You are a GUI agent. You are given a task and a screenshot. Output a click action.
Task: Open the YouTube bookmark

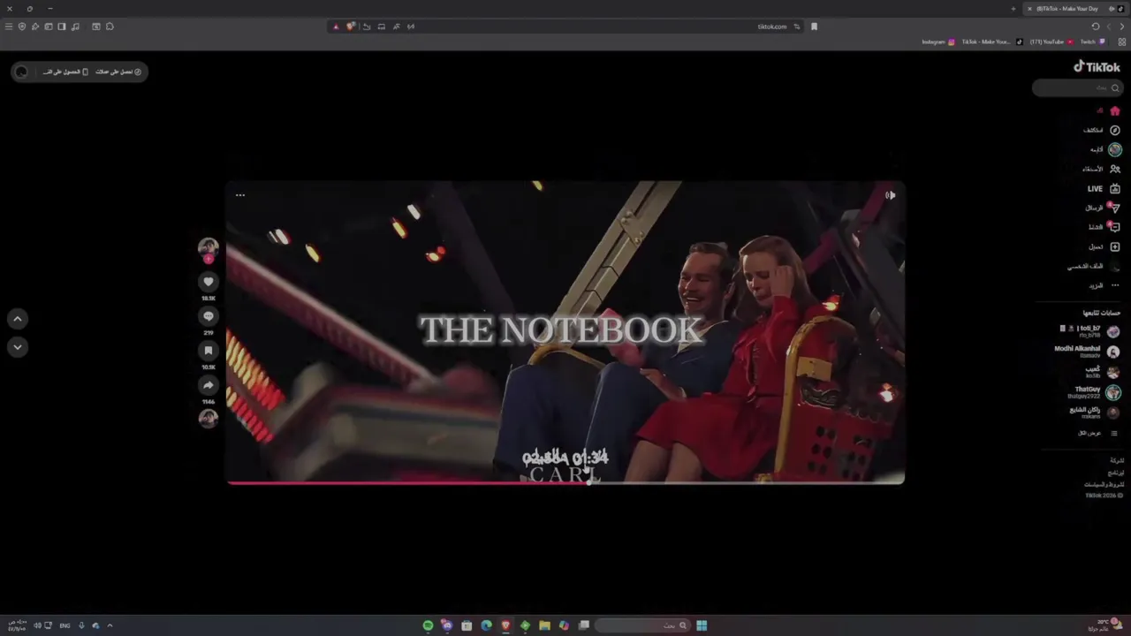click(1051, 42)
